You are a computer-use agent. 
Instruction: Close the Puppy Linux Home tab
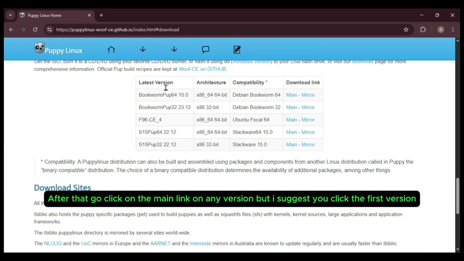[x=89, y=15]
